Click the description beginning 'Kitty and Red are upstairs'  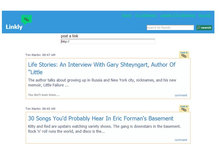pyautogui.click(x=104, y=129)
